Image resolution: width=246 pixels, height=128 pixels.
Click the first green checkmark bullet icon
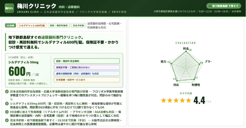point(7,92)
